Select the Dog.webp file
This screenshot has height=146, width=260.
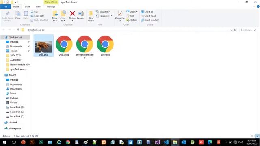64,46
